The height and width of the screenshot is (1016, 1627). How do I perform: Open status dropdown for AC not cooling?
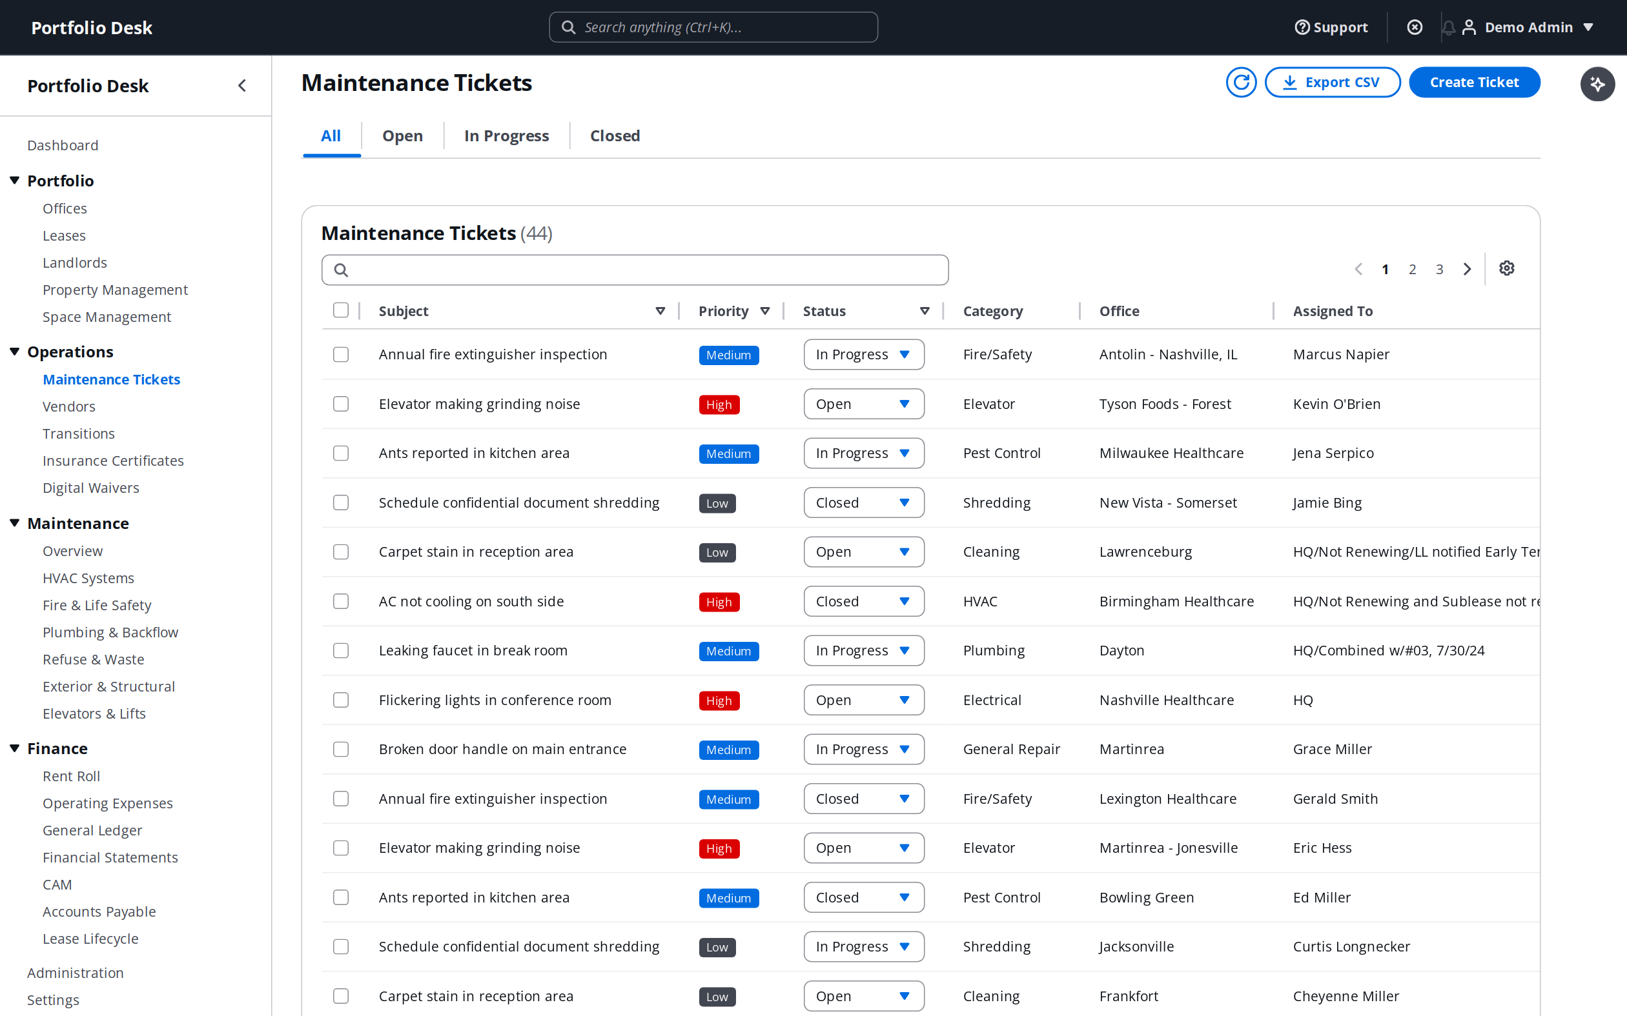click(x=863, y=601)
